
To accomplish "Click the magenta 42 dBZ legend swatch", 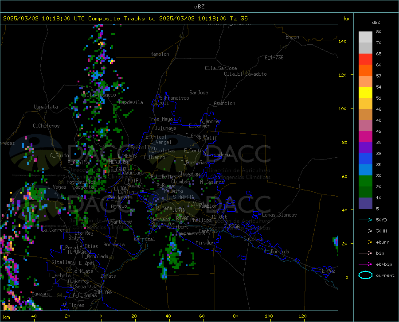I will point(365,137).
